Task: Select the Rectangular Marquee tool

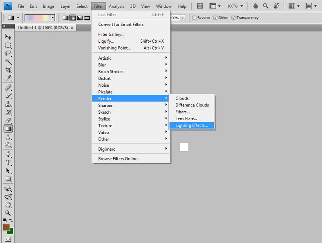Action: (8, 45)
